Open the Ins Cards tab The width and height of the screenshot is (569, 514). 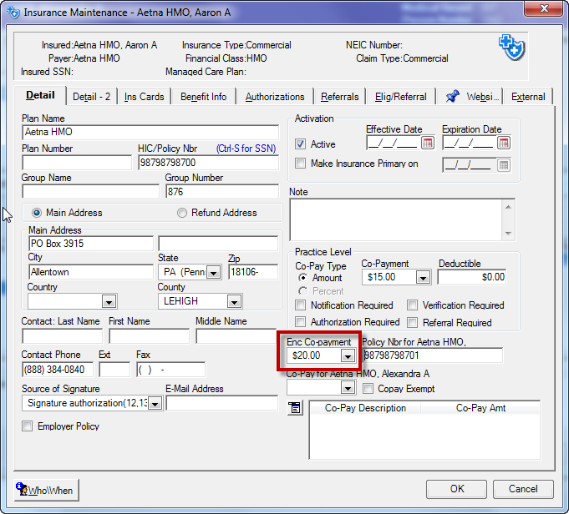[144, 97]
